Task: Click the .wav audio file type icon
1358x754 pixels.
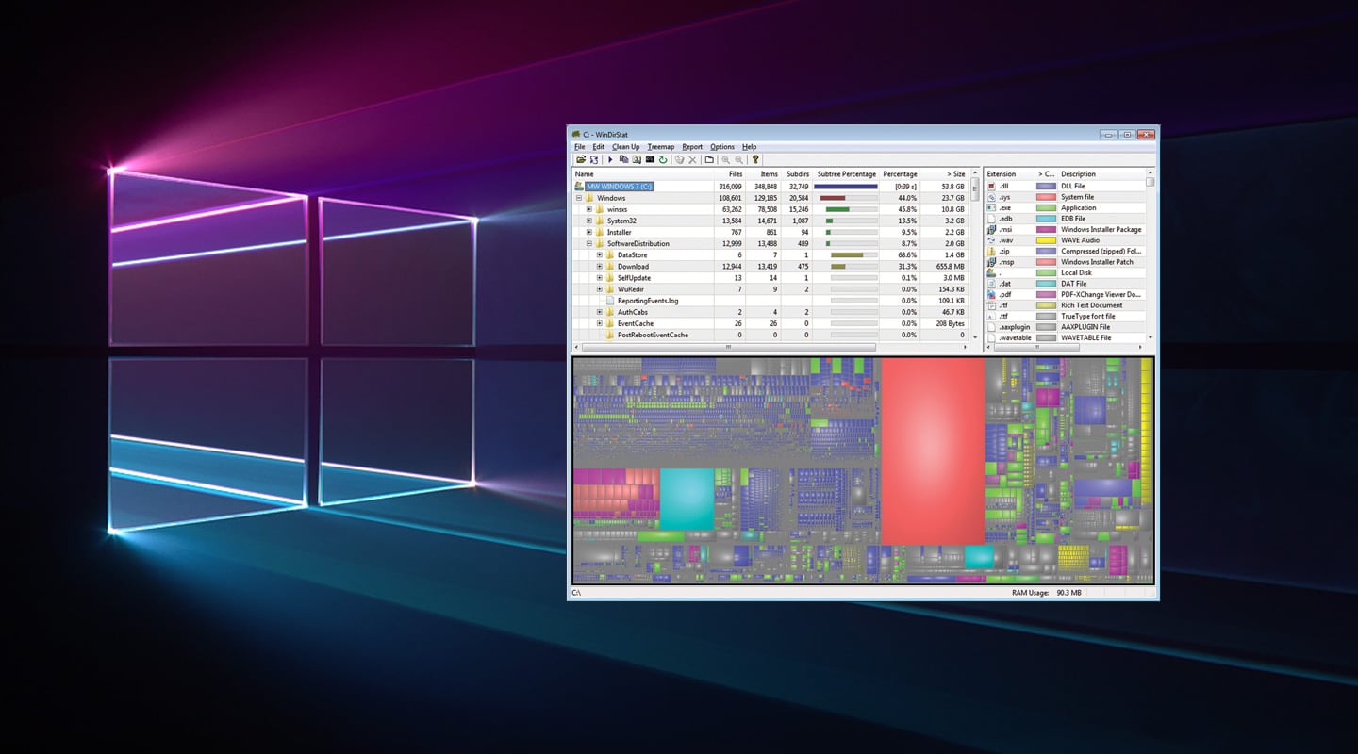Action: click(x=991, y=240)
